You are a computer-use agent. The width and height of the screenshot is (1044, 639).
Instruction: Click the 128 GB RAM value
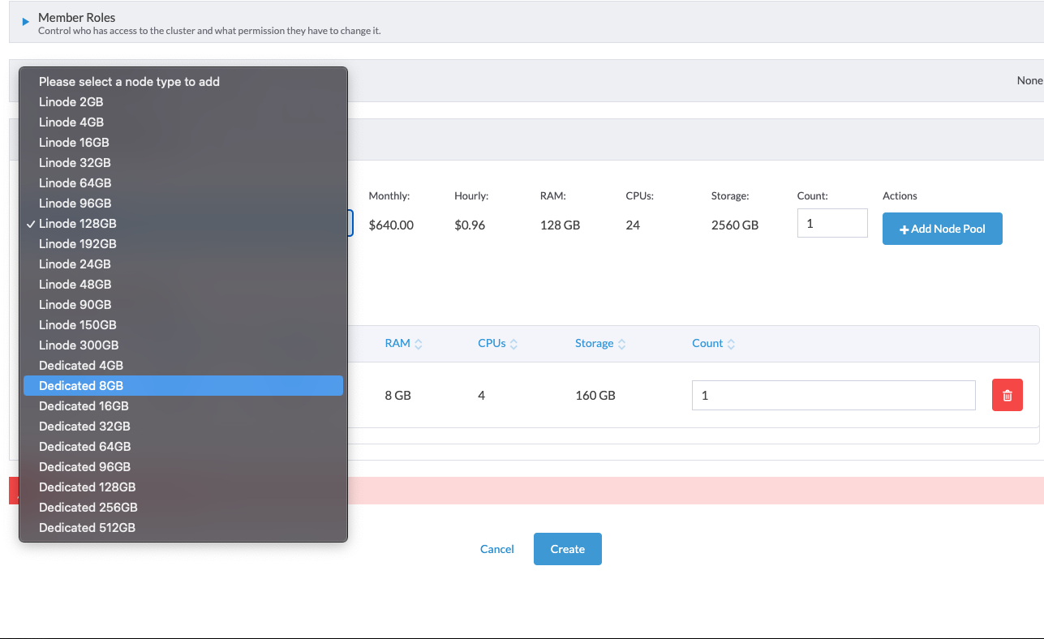tap(560, 225)
